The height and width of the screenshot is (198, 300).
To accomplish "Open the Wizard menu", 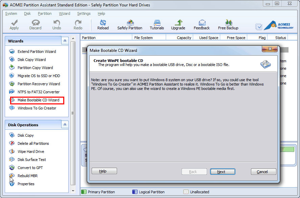I will tap(65, 13).
